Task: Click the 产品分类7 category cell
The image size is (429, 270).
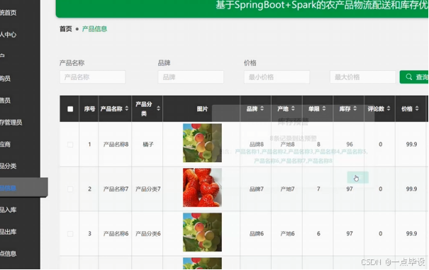Action: (148, 189)
